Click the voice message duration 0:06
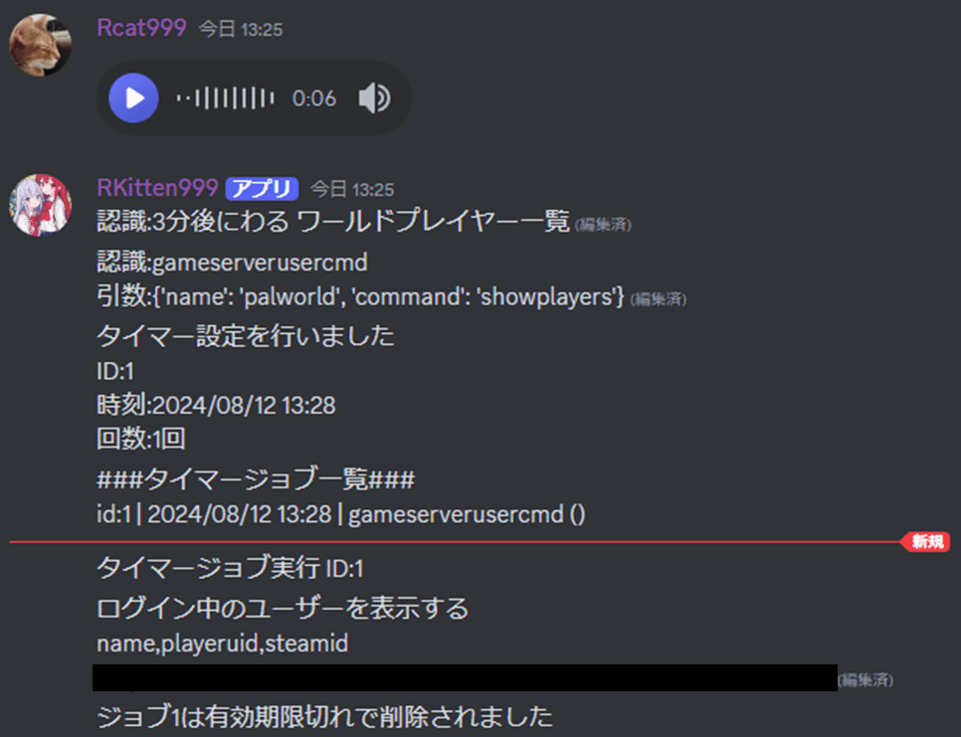The image size is (961, 737). coord(314,98)
